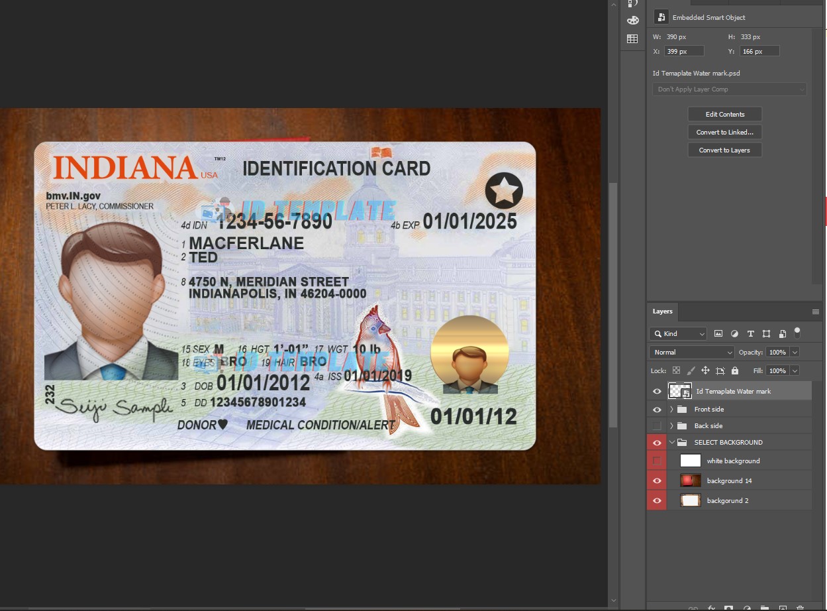Filter layers by type layers icon

(750, 334)
